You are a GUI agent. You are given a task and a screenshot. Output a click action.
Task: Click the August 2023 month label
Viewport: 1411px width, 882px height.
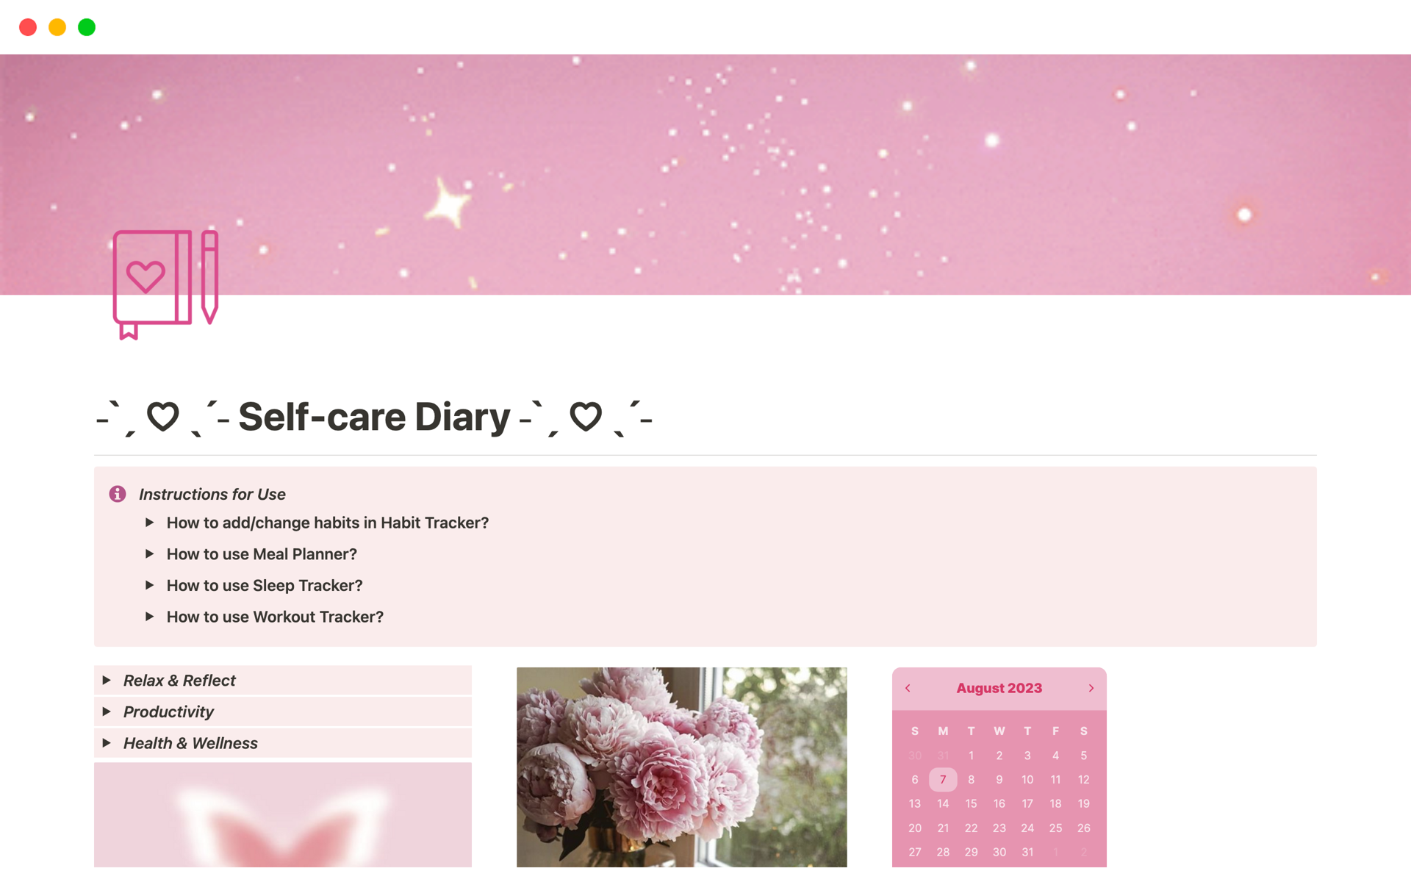(x=999, y=687)
